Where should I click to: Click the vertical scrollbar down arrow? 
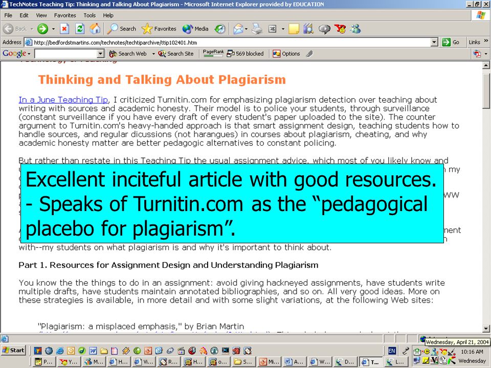click(x=486, y=329)
